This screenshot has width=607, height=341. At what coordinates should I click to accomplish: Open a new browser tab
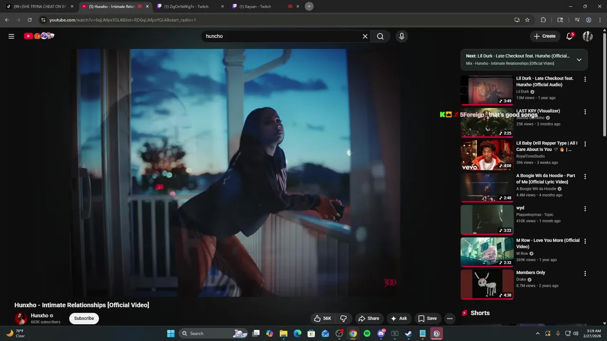(309, 6)
